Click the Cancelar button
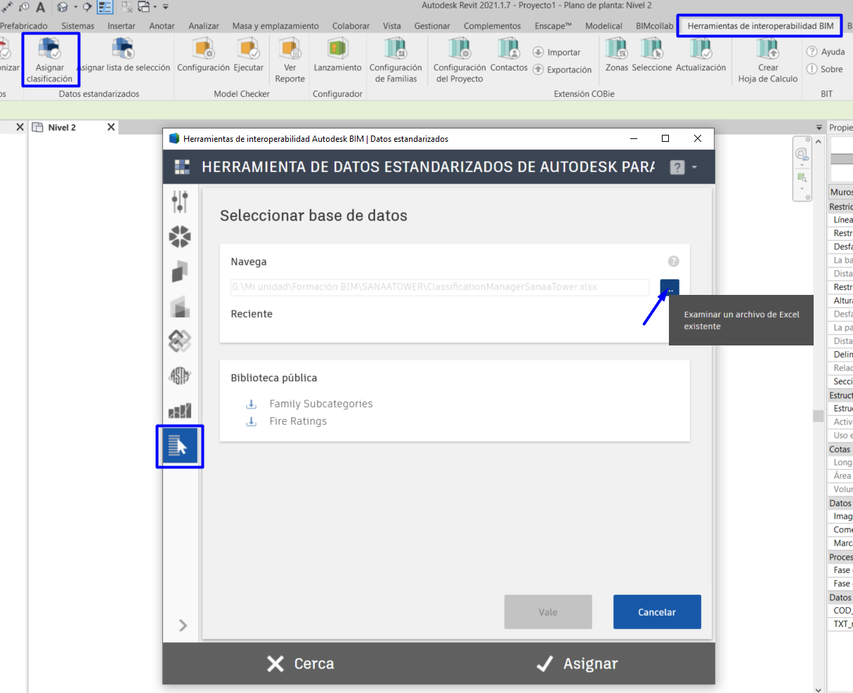 point(657,612)
